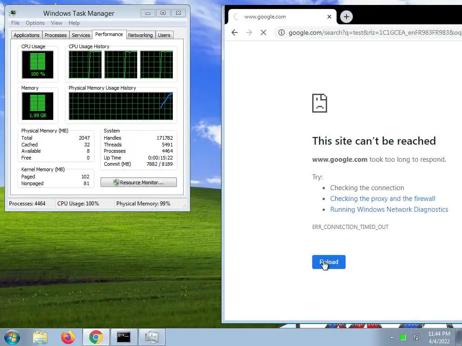Open Running Windows Network Diagnostics link
Screen dimensions: 462x346
click(389, 209)
